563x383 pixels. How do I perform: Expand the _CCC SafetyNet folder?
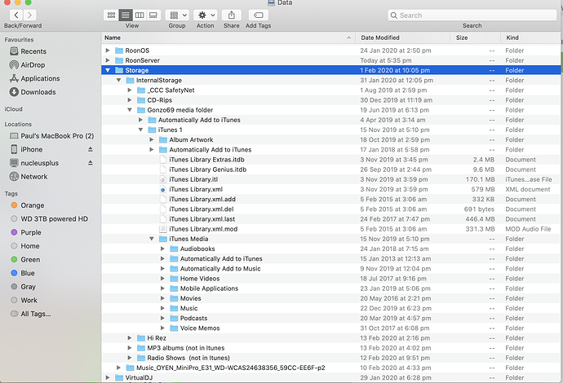point(130,90)
